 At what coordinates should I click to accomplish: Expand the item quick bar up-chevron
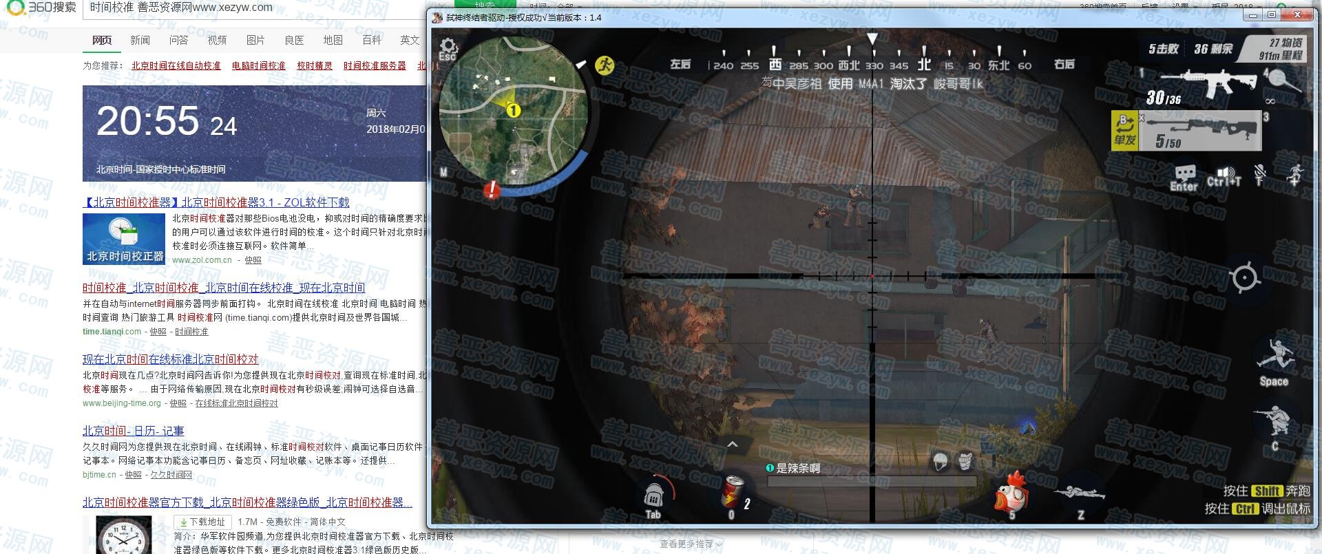[733, 445]
